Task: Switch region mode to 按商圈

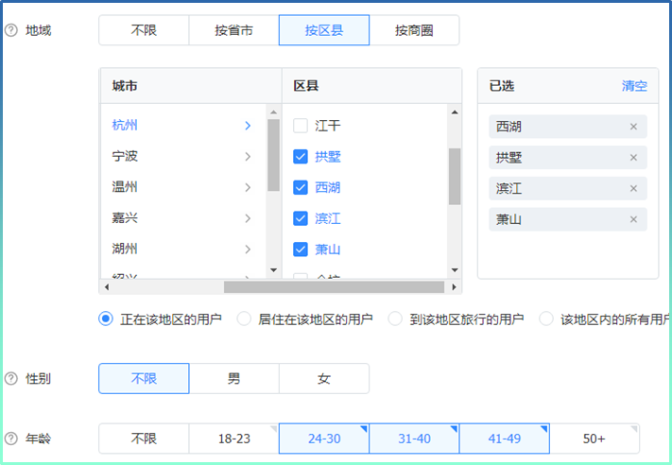Action: click(414, 30)
